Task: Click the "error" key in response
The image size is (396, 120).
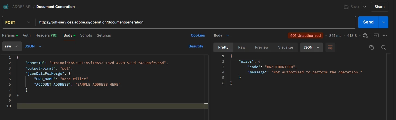Action: [x=246, y=61]
